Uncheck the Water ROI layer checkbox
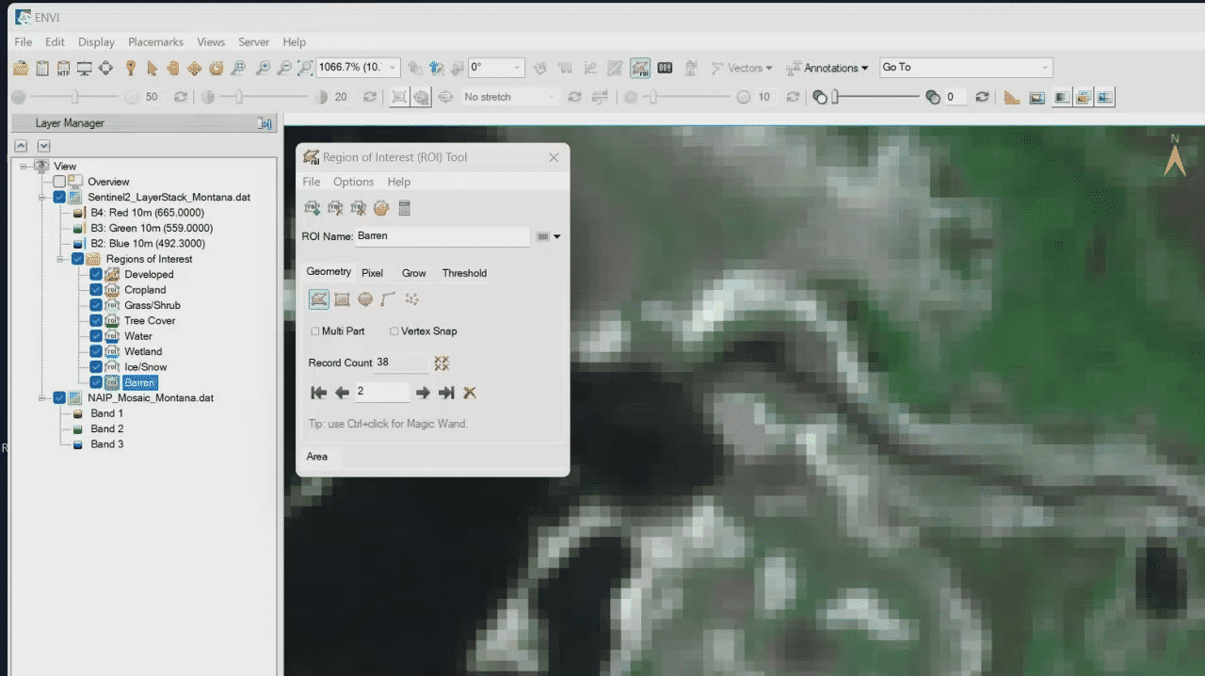This screenshot has width=1205, height=676. coord(96,336)
